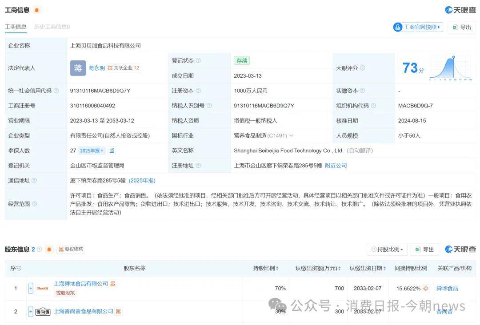This screenshot has width=480, height=325.
Task: Click the help icon next to 股东信息 2
Action: 39,249
